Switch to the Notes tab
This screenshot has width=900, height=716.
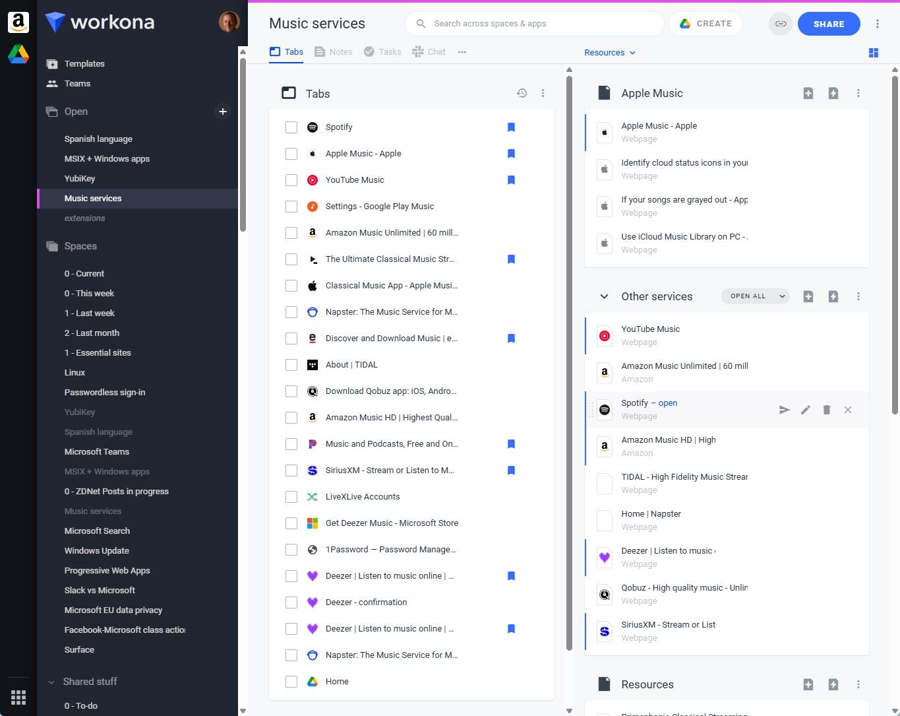(x=334, y=52)
